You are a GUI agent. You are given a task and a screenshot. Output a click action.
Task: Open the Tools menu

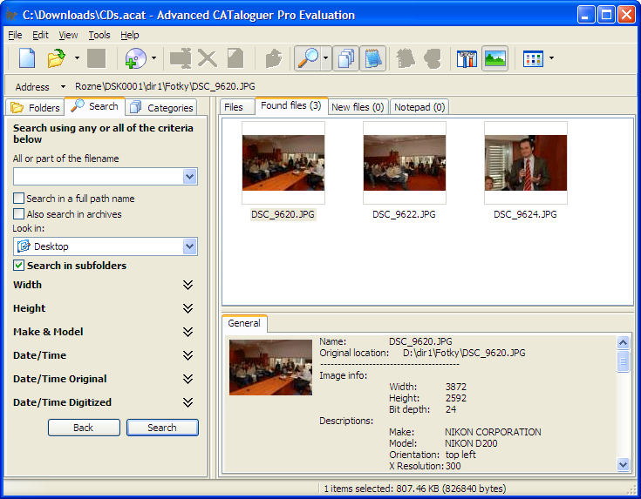(99, 35)
